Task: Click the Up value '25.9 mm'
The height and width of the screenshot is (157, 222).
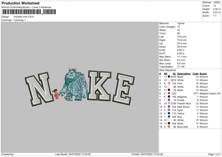Action: [x=182, y=43]
